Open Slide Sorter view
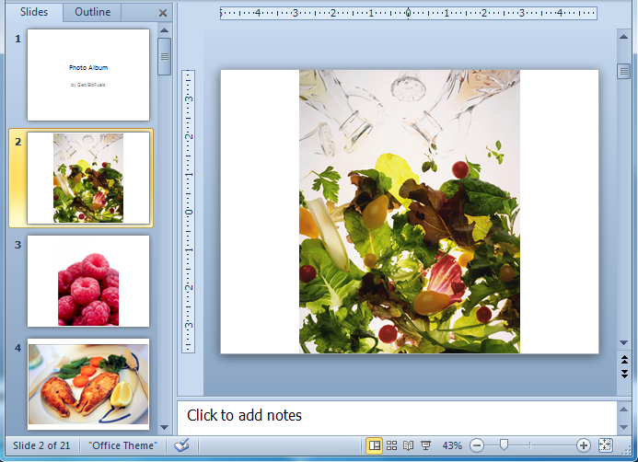This screenshot has height=462, width=638. 391,445
